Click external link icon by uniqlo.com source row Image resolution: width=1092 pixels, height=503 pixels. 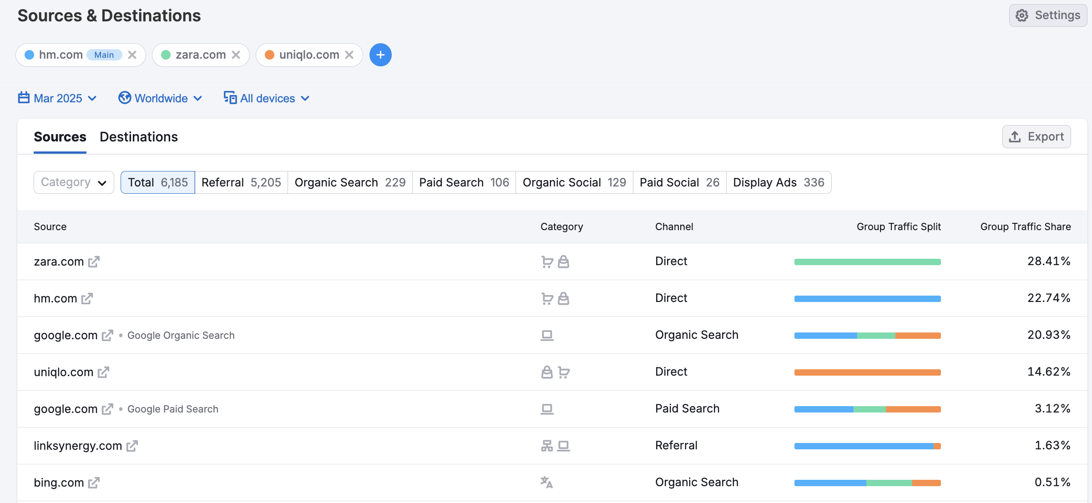pyautogui.click(x=103, y=372)
